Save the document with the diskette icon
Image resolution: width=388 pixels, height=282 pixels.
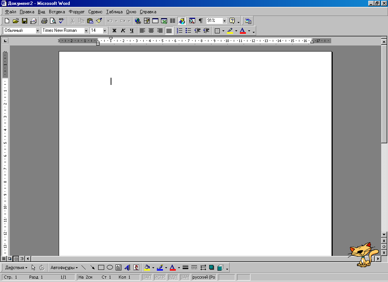(25, 21)
